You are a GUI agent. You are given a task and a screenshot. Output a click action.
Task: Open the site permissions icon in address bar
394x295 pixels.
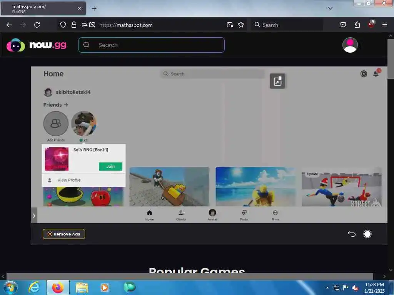[x=84, y=25]
